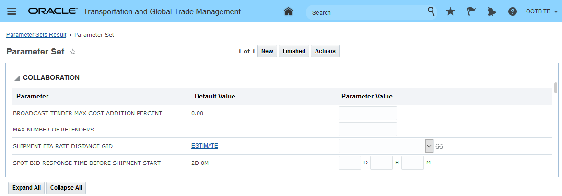This screenshot has height=196, width=562.
Task: Open the Help question mark icon
Action: (x=513, y=11)
